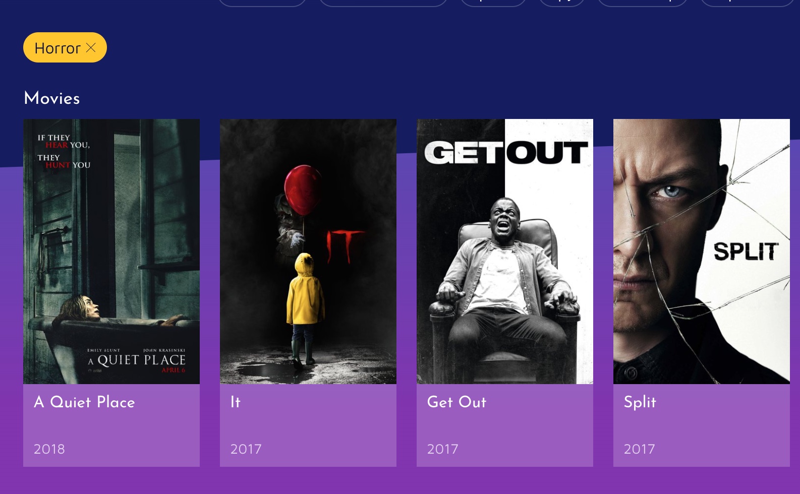
Task: Click the 2017 year under Get Out
Action: 443,449
